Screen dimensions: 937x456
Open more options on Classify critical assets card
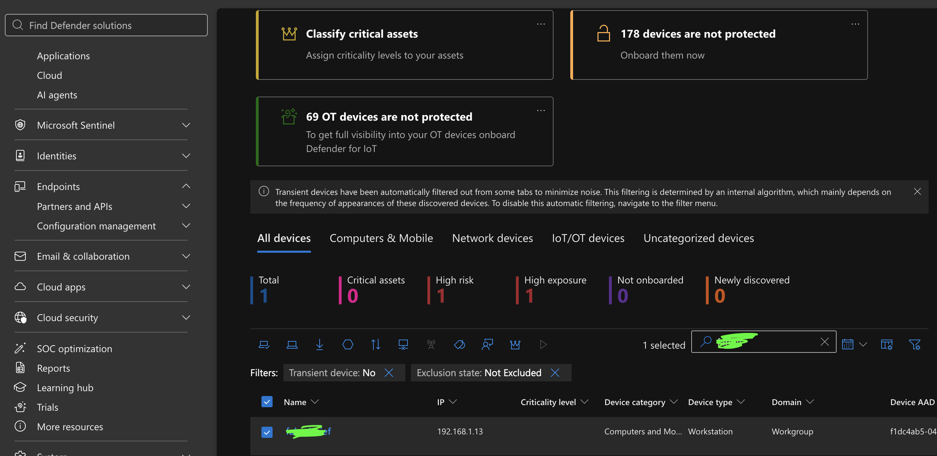541,24
